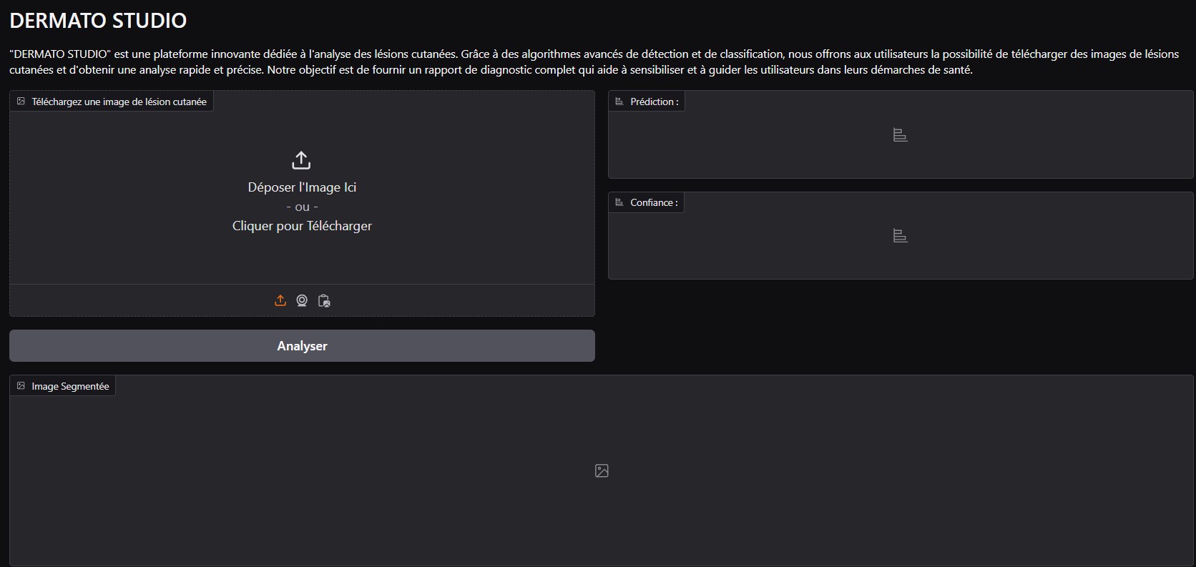Click the DERMATO STUDIO page title
This screenshot has width=1196, height=567.
click(98, 21)
